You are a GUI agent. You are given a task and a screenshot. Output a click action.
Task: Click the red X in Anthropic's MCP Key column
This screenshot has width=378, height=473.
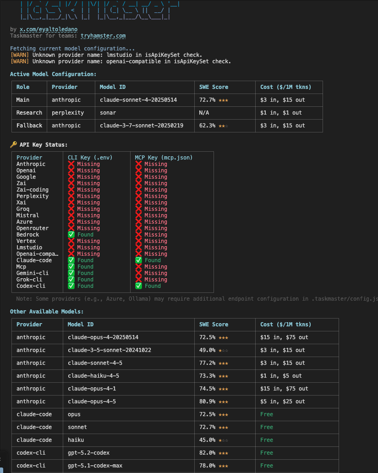[138, 164]
